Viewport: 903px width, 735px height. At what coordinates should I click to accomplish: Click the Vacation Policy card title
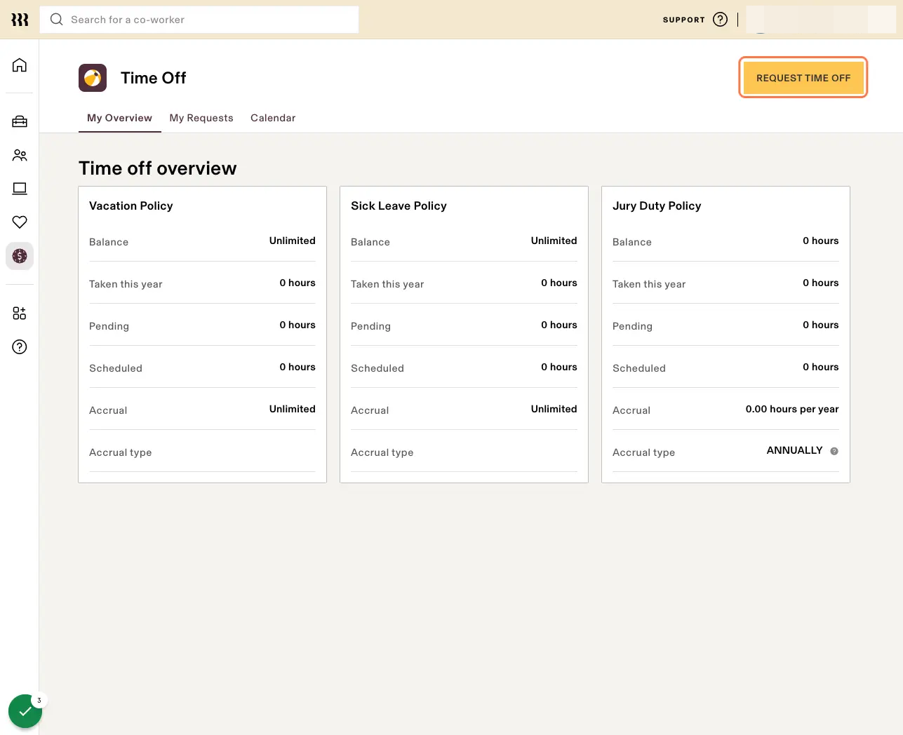(x=131, y=205)
